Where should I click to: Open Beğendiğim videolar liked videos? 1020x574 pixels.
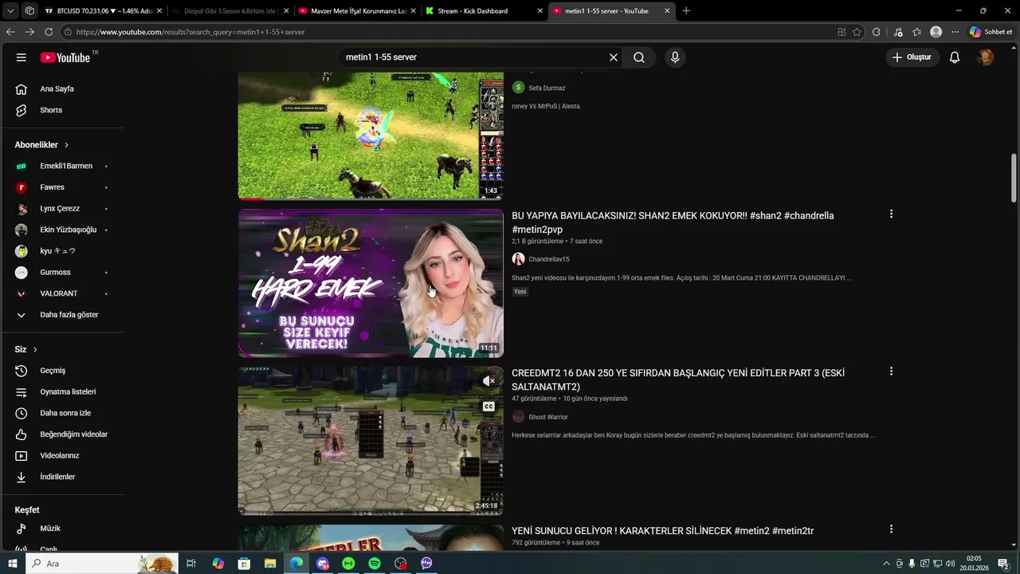point(62,434)
